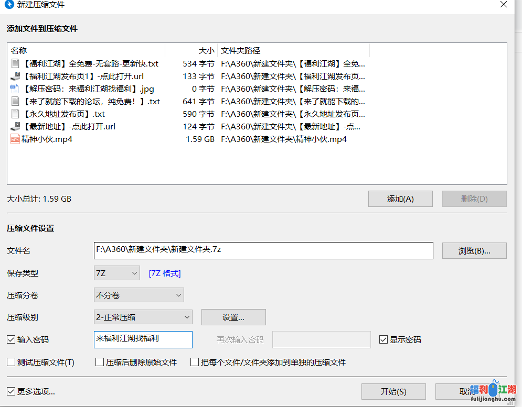Screen dimensions: 522x407
Task: Expand the 压缩分卷 不分卷 dropdown
Action: [139, 295]
